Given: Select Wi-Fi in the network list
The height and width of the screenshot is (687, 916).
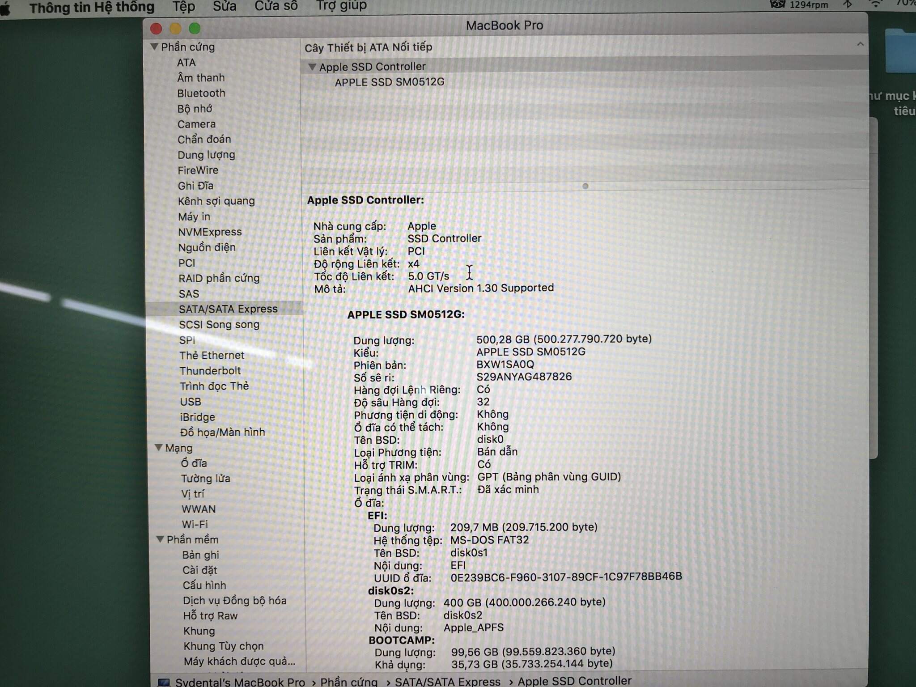Looking at the screenshot, I should pos(195,524).
